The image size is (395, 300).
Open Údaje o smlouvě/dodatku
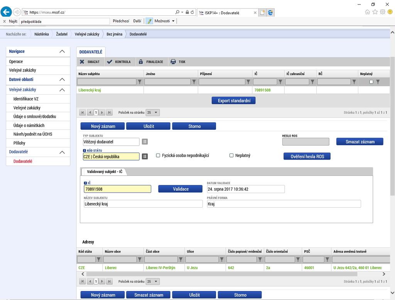point(35,117)
